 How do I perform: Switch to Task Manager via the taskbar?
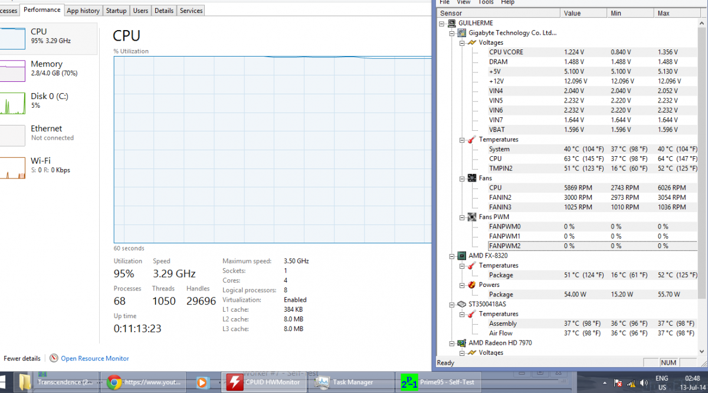point(352,382)
